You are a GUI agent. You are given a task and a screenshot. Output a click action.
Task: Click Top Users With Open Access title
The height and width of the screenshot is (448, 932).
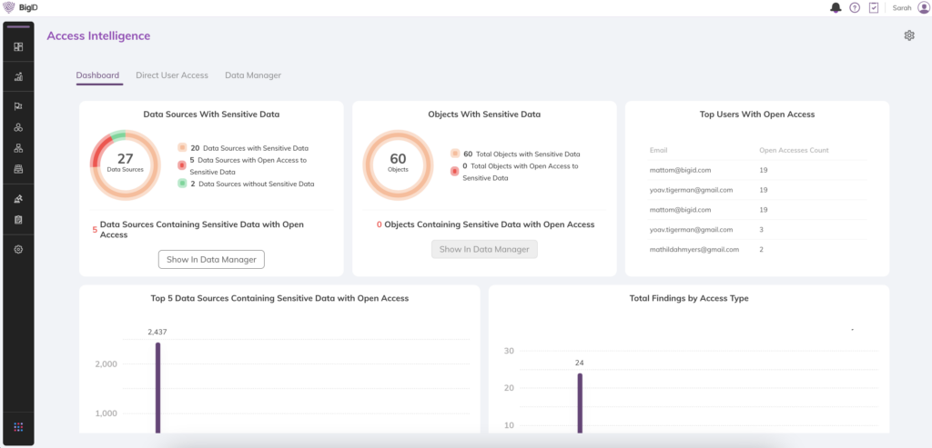[x=757, y=114]
